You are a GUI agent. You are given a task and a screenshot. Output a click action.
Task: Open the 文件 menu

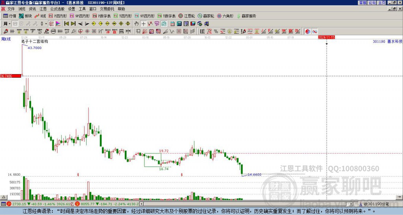11,9
